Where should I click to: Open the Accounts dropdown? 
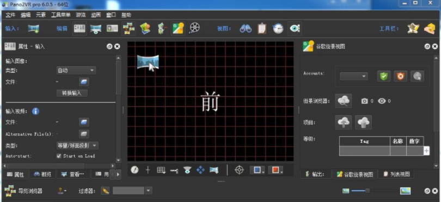coord(353,77)
